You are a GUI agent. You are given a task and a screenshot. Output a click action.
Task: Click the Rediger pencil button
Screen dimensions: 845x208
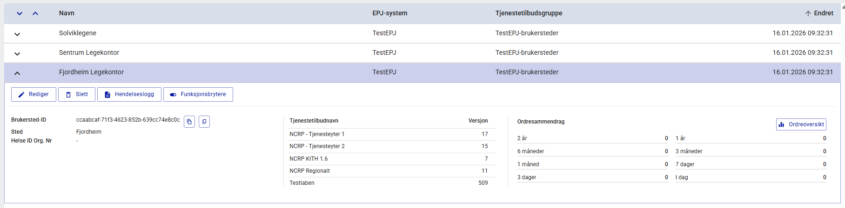click(34, 94)
